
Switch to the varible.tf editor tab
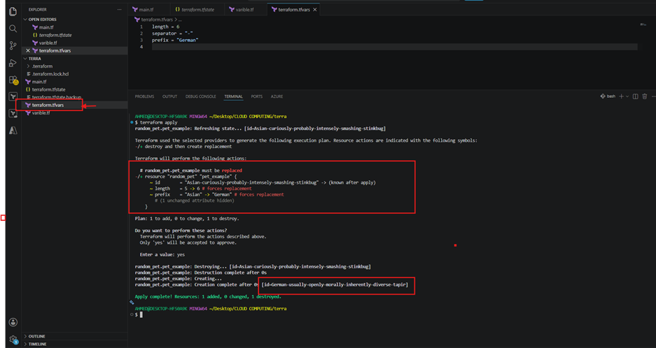click(x=244, y=9)
